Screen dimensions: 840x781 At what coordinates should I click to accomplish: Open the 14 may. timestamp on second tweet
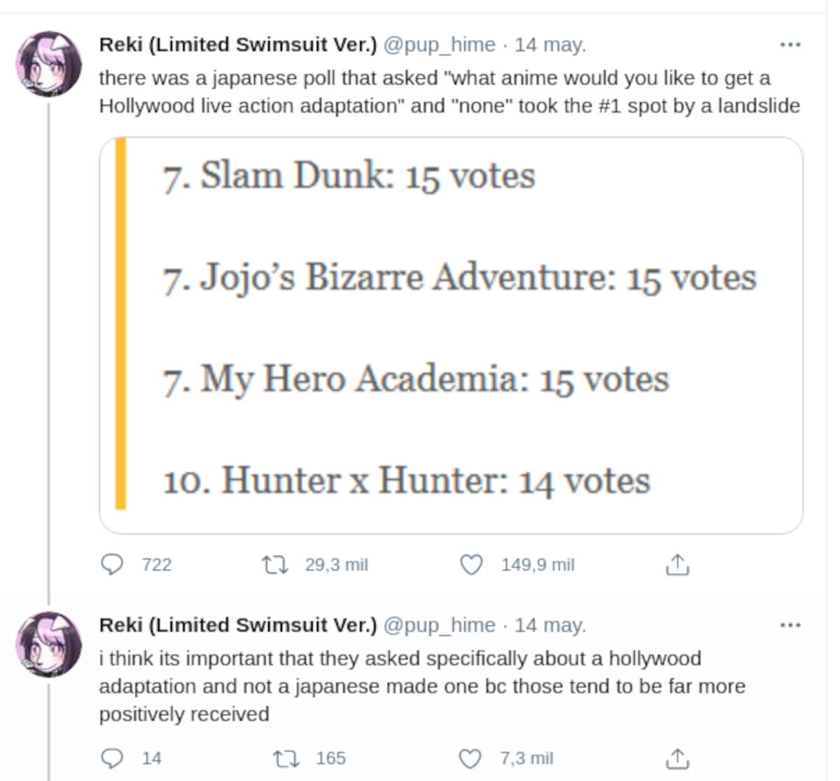[550, 625]
